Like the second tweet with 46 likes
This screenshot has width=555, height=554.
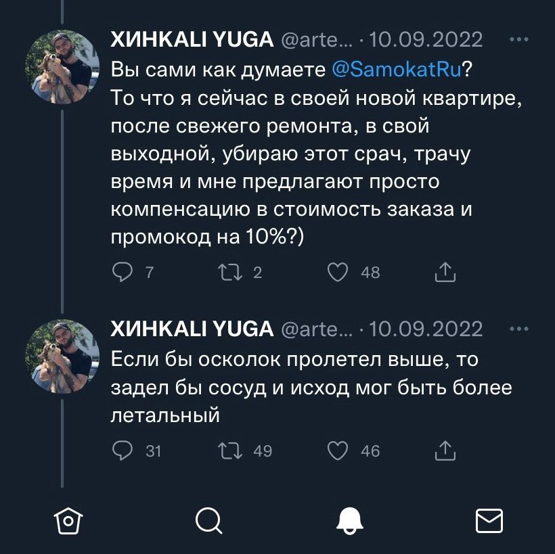coord(336,451)
